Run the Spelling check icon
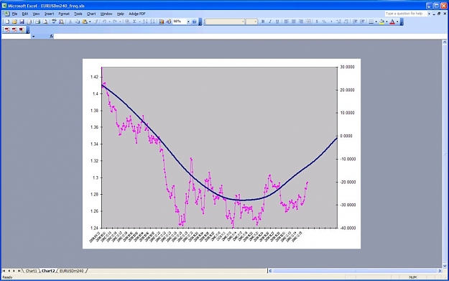This screenshot has width=449, height=281. tap(54, 22)
